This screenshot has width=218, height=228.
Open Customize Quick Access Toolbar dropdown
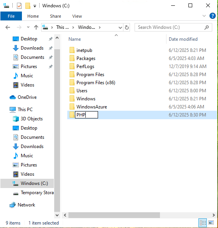click(35, 6)
